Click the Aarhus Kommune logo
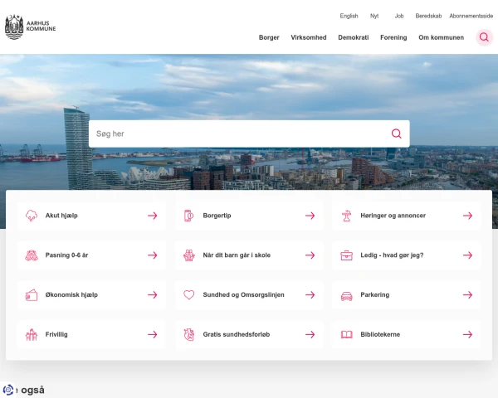Viewport: 498px width, 398px height. pos(30,27)
